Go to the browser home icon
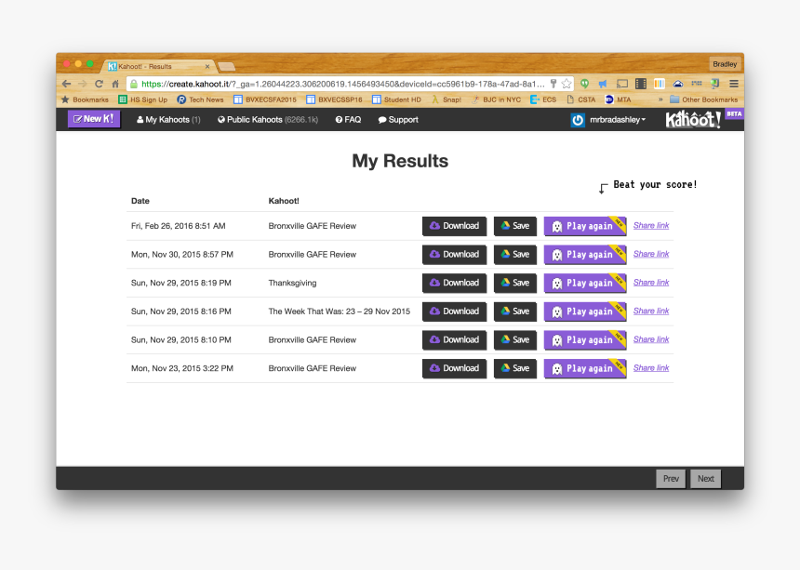This screenshot has width=800, height=570. (x=115, y=84)
